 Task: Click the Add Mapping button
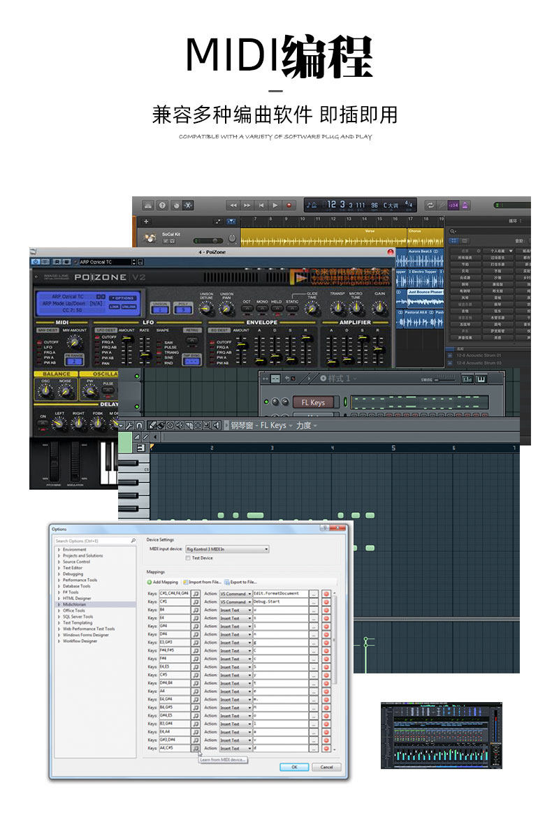[162, 582]
